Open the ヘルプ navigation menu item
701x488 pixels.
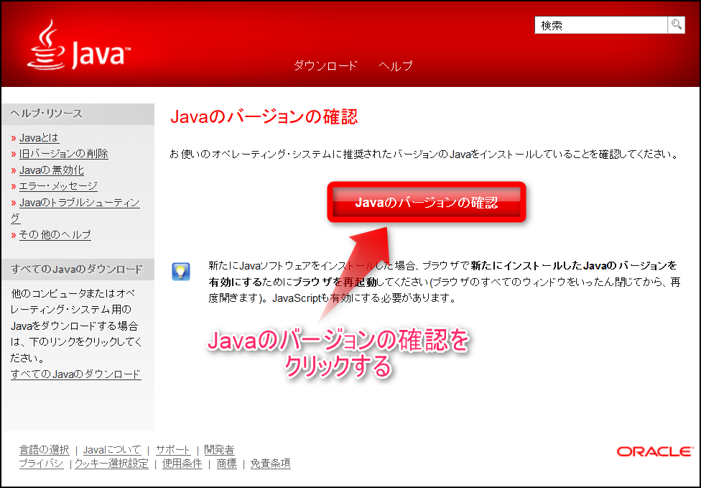[x=396, y=65]
